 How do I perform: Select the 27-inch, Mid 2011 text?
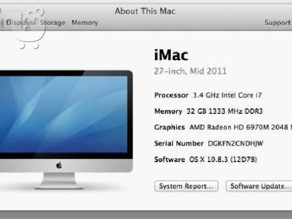(190, 71)
